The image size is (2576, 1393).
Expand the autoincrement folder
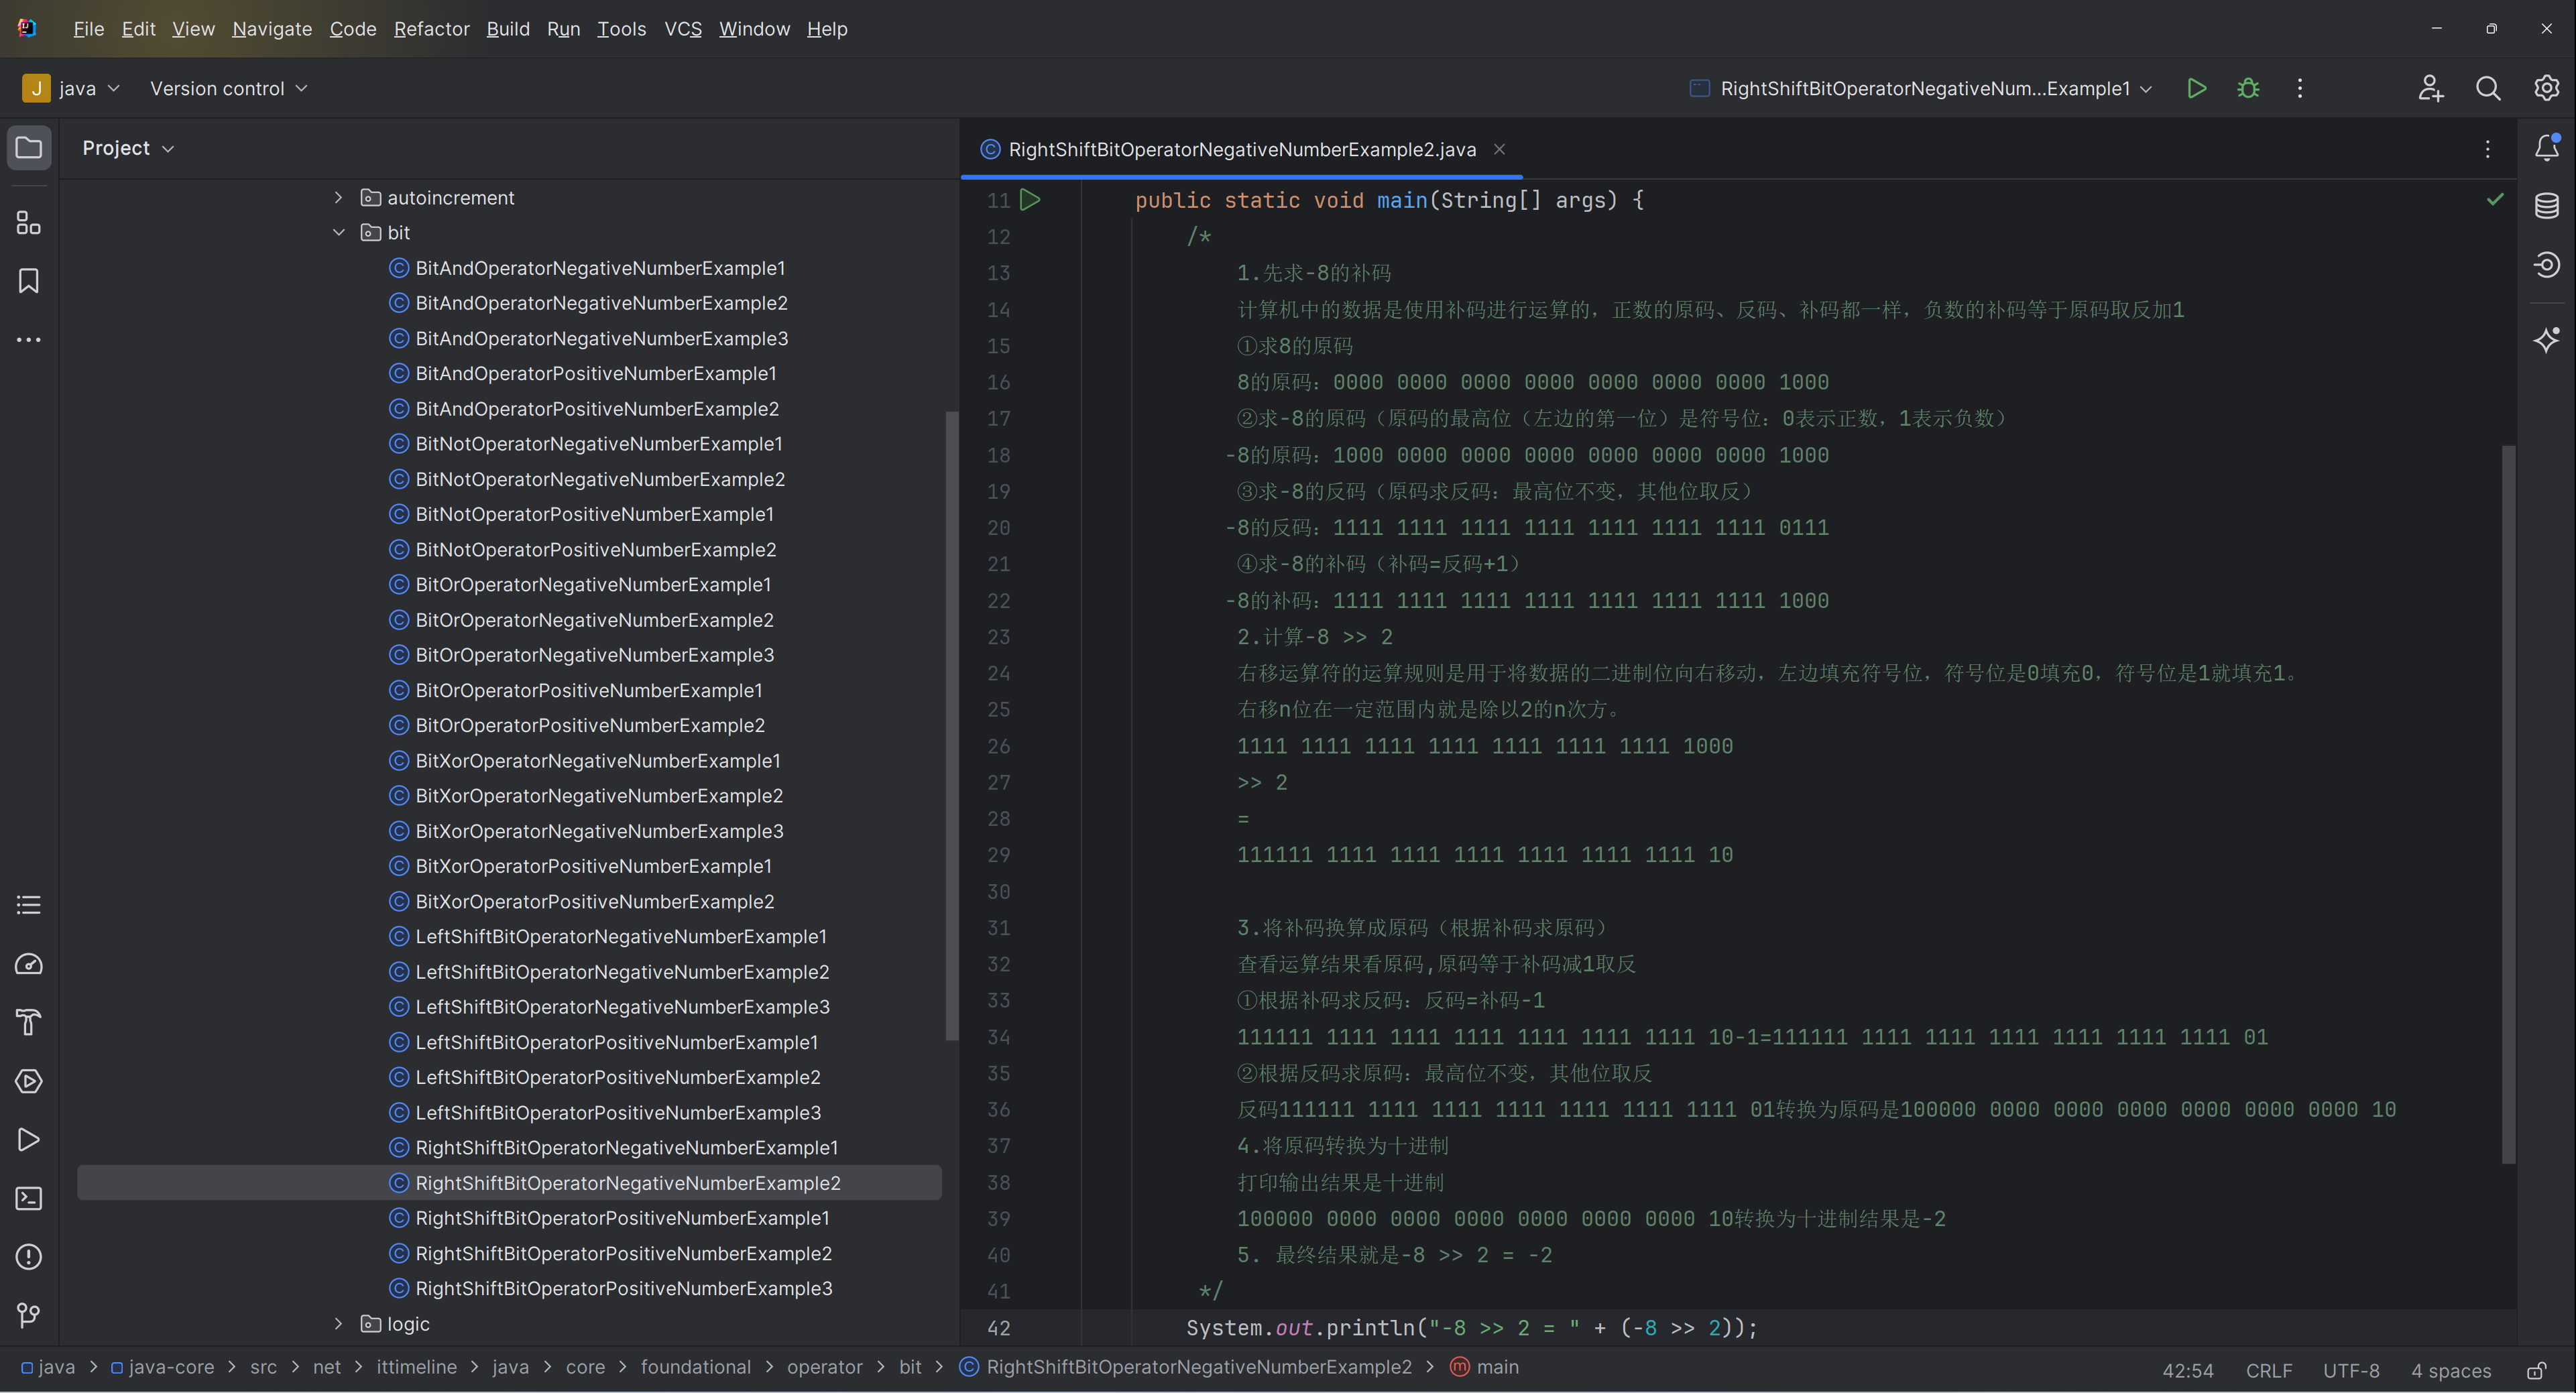point(339,198)
